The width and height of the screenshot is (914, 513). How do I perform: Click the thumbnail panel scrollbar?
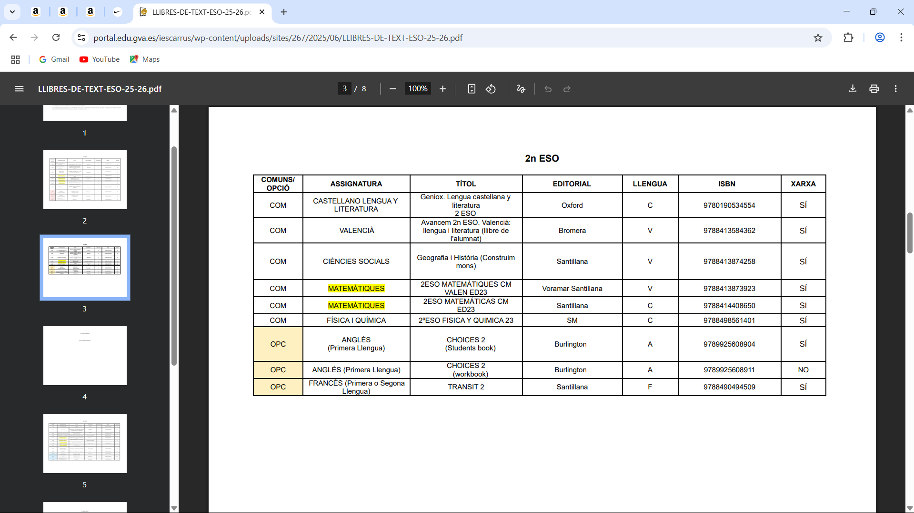174,257
